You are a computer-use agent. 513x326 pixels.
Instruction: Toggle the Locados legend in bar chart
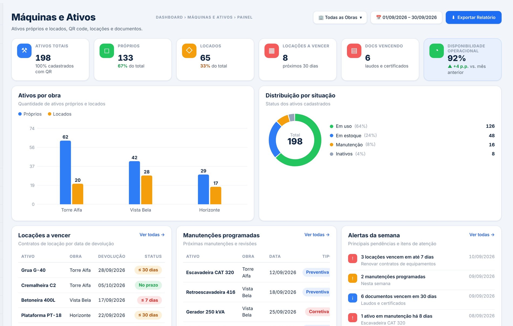(60, 114)
